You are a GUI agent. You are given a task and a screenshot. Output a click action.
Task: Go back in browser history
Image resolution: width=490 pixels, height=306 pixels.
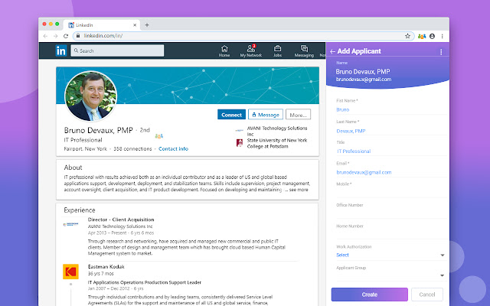pyautogui.click(x=45, y=36)
